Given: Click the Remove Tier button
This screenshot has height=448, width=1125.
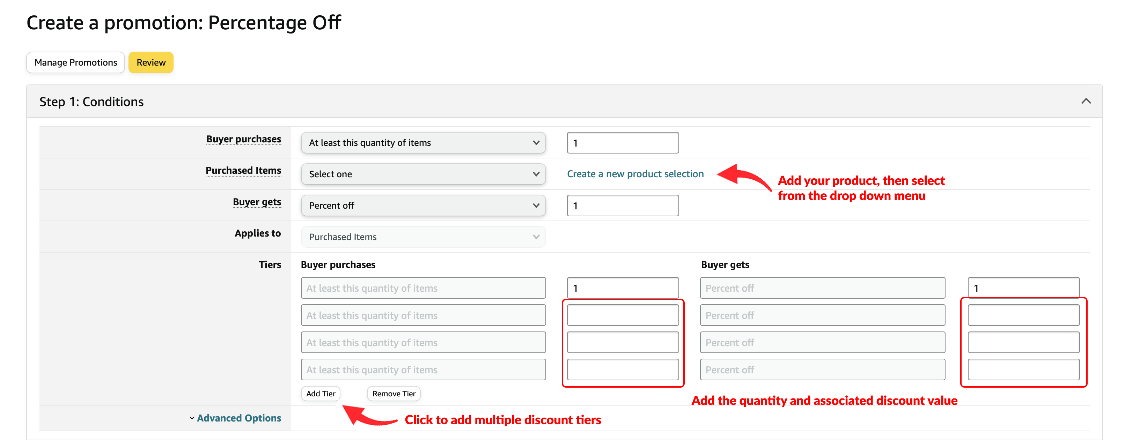Looking at the screenshot, I should 394,394.
